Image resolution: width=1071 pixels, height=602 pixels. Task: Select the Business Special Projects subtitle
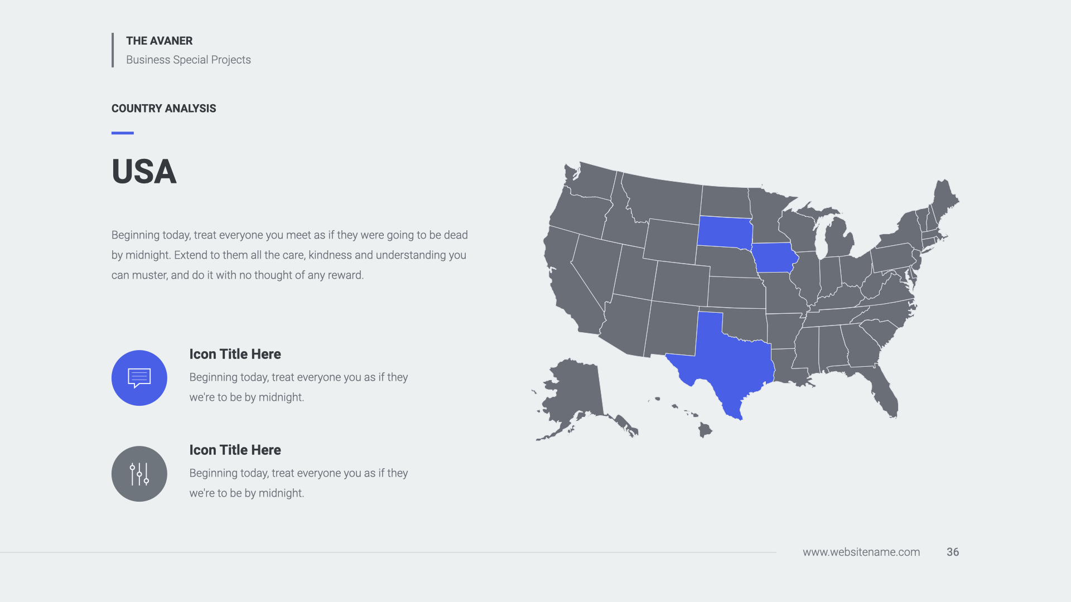tap(188, 60)
